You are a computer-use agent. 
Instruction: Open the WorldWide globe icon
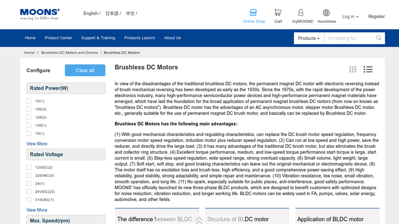pyautogui.click(x=326, y=13)
